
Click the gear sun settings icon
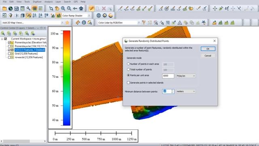(x=104, y=15)
